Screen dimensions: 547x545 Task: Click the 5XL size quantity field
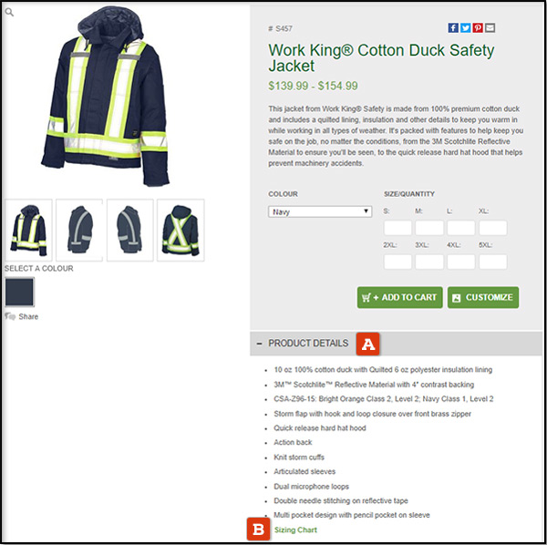click(x=493, y=262)
